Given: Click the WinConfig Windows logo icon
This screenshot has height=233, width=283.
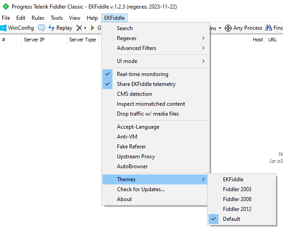Looking at the screenshot, I should [x=3, y=28].
